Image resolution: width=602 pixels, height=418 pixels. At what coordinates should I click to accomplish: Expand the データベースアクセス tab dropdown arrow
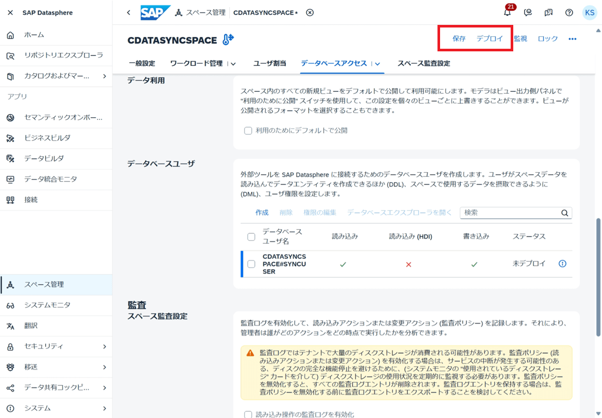(377, 64)
